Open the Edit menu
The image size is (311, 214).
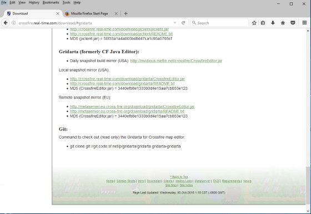[12, 3]
